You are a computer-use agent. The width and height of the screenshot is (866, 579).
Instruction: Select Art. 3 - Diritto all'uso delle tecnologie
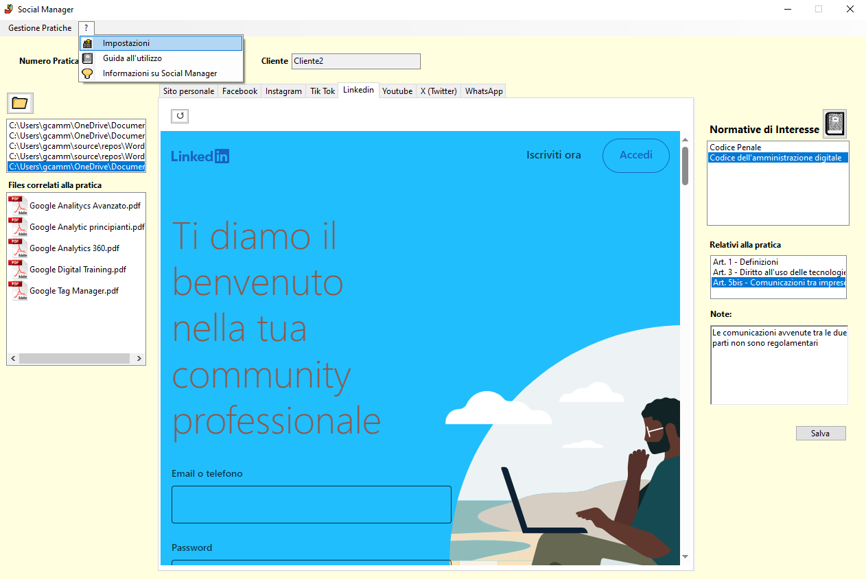(779, 272)
